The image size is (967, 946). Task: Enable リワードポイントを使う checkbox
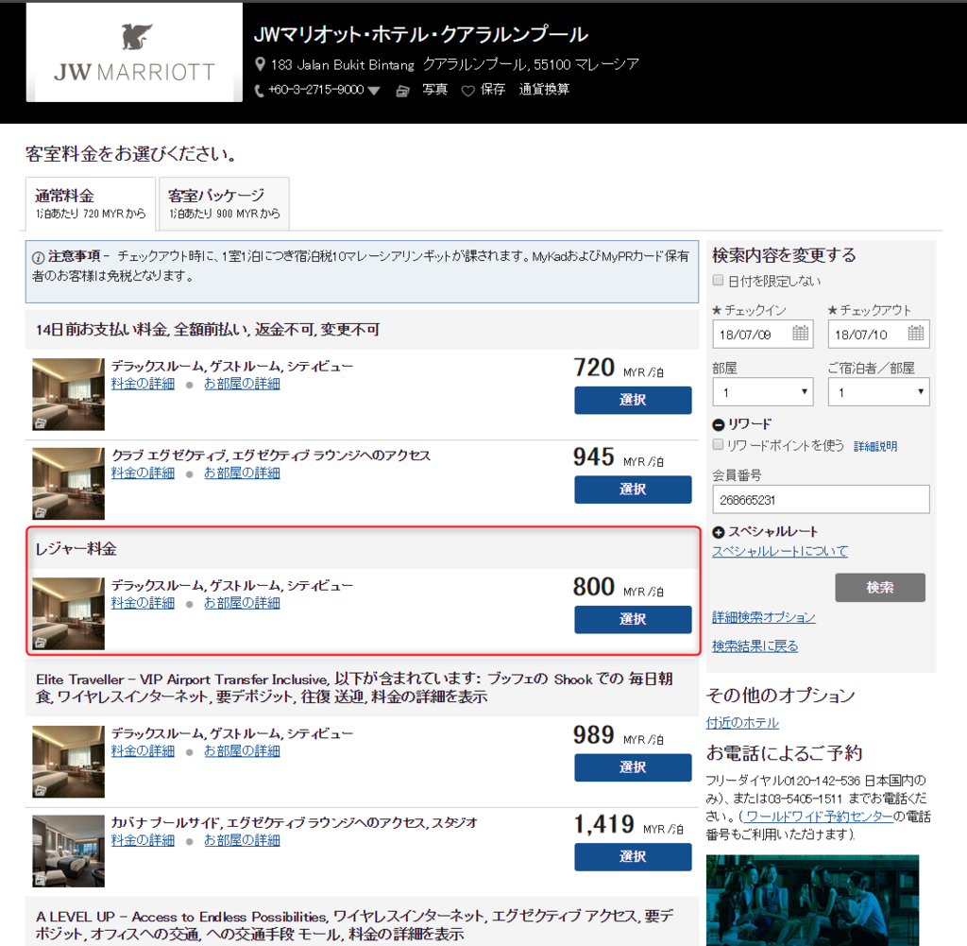(718, 444)
